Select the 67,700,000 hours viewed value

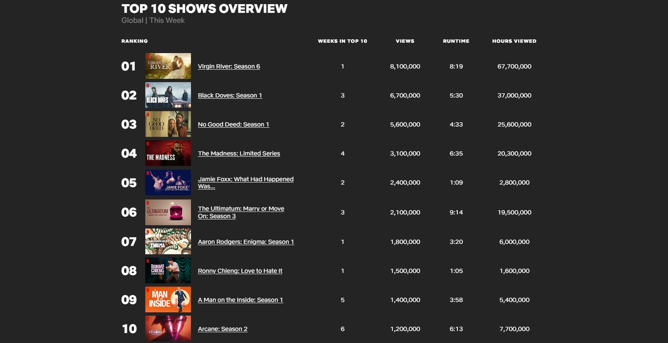point(514,66)
